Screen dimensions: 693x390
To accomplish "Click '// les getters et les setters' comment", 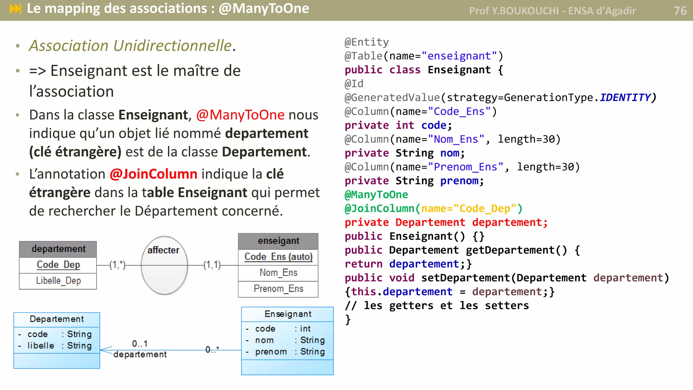I will tap(437, 306).
